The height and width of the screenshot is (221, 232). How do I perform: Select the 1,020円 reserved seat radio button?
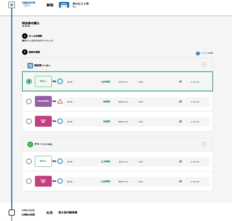coord(29,82)
